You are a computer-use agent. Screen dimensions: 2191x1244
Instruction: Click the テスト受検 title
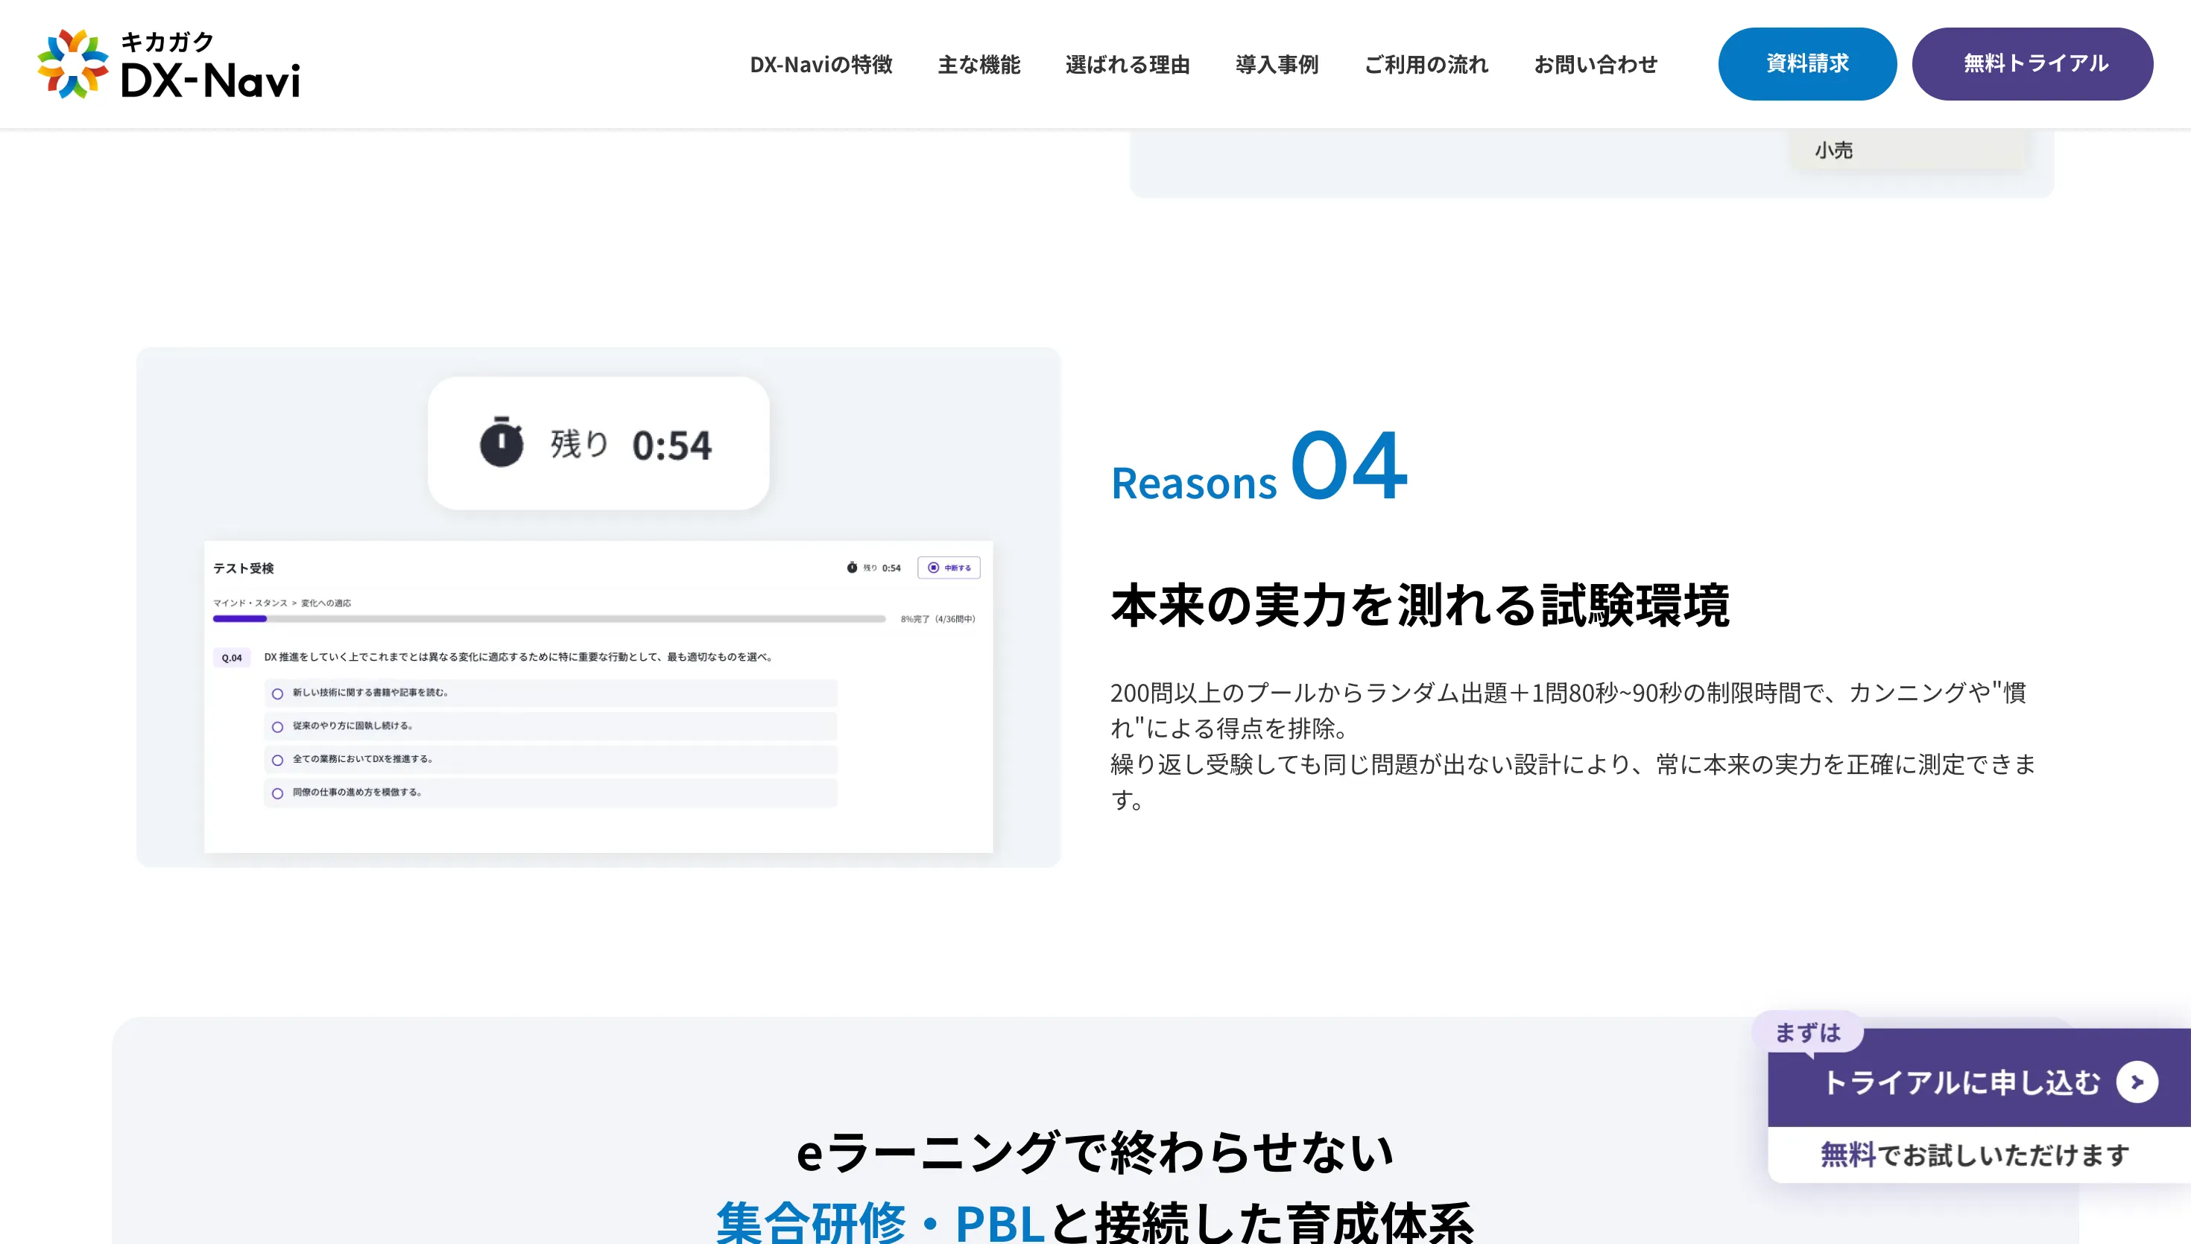(244, 568)
